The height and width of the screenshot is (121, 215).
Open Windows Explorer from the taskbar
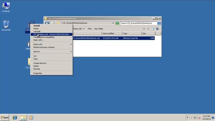point(23,118)
